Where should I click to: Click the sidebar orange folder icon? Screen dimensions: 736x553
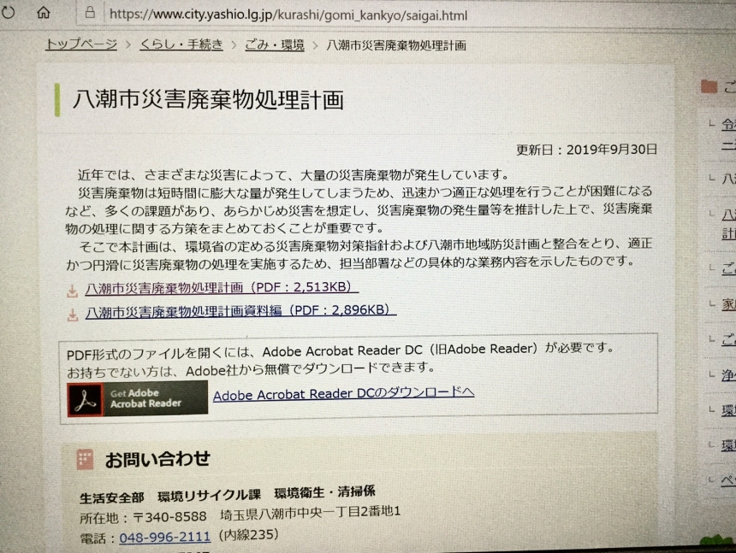[709, 86]
